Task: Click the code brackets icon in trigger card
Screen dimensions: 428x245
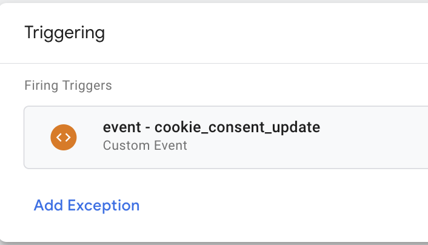Action: click(x=64, y=138)
